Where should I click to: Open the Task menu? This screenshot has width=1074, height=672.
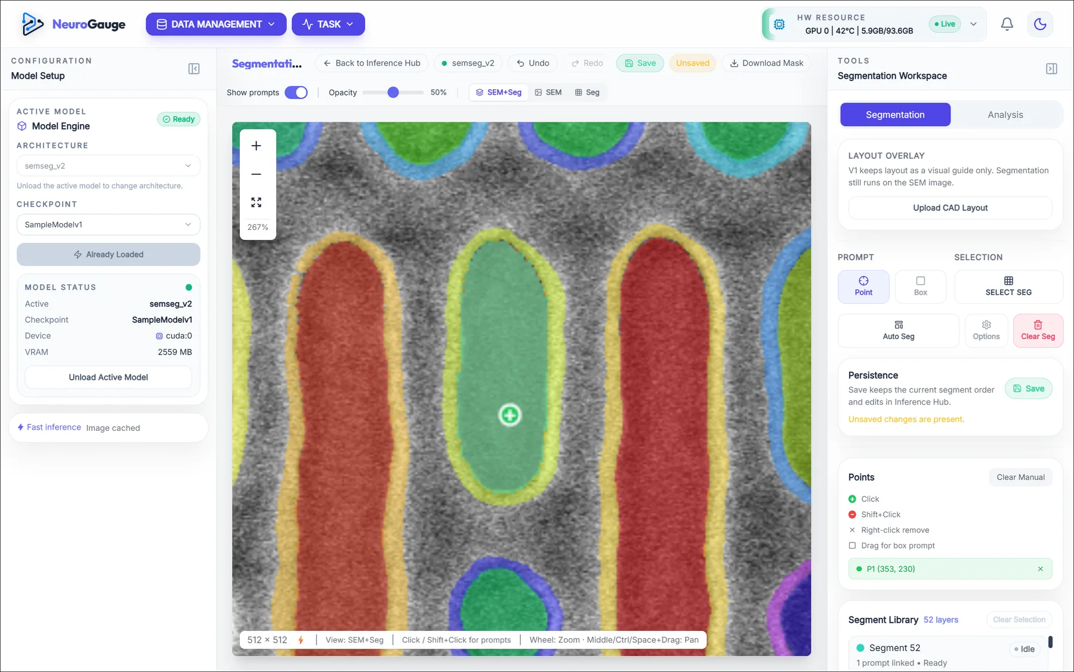pyautogui.click(x=328, y=24)
